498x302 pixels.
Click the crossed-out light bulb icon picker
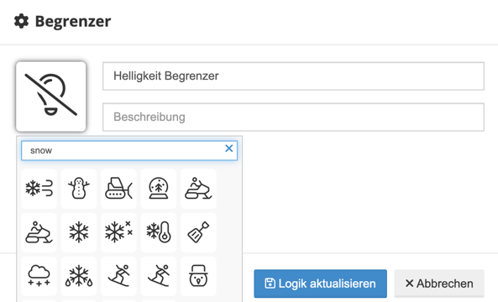point(51,96)
